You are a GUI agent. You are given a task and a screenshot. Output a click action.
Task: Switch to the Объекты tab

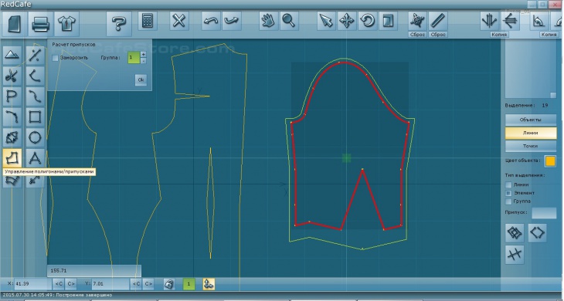click(x=531, y=120)
